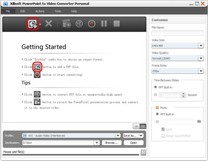Click the Remove (X) toolbar icon

(49, 24)
